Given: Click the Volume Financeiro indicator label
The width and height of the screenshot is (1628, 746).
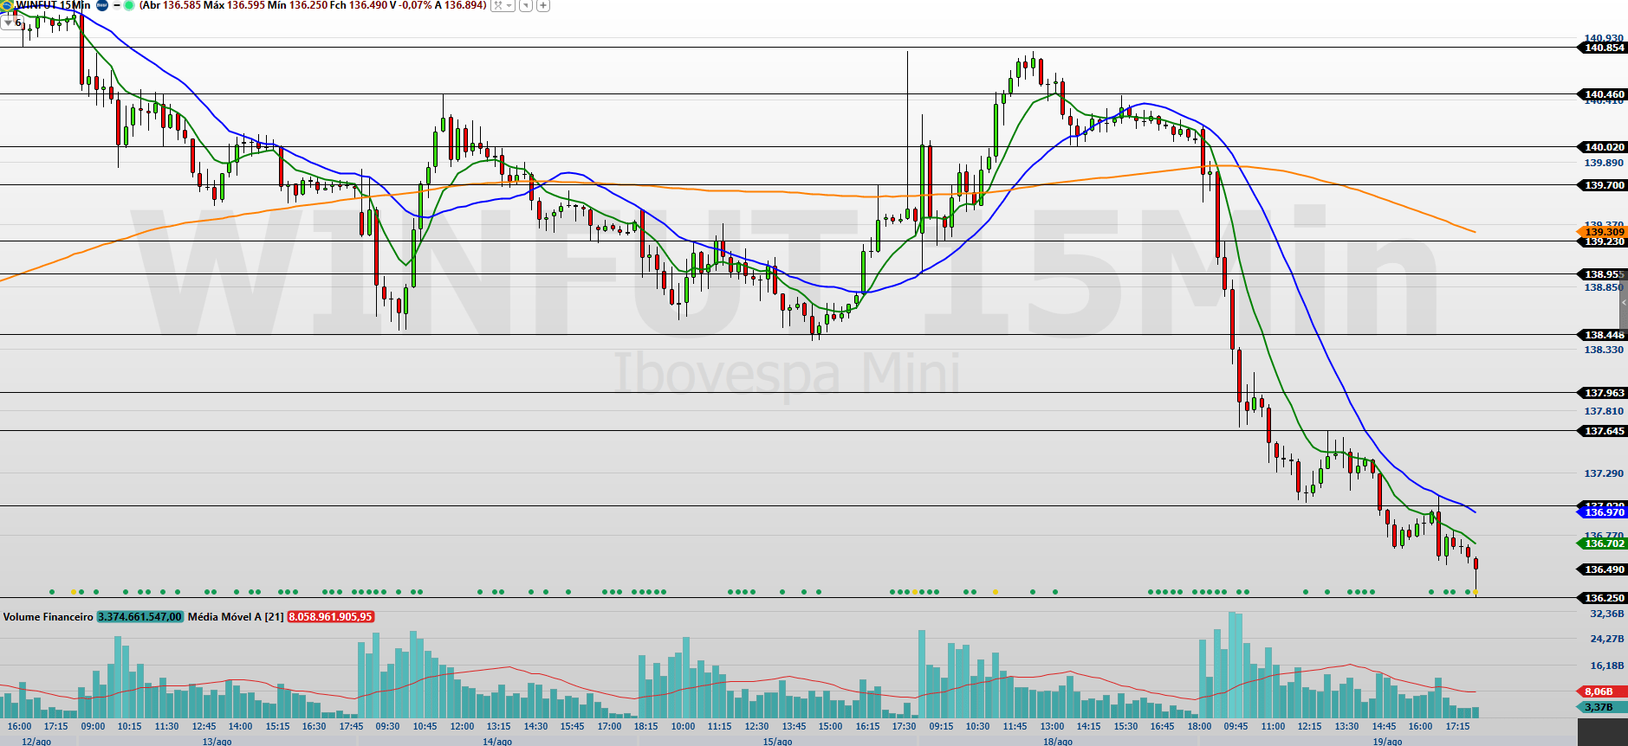Looking at the screenshot, I should (x=48, y=617).
